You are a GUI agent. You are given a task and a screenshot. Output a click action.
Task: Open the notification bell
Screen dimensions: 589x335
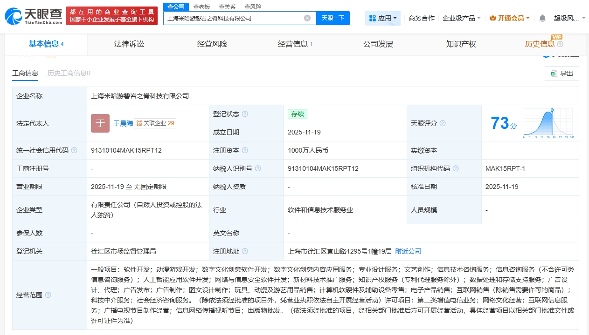coord(542,18)
